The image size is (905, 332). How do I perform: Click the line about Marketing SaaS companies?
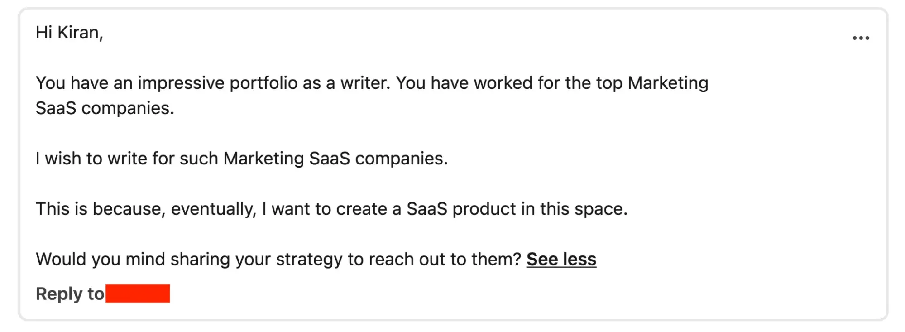(241, 158)
